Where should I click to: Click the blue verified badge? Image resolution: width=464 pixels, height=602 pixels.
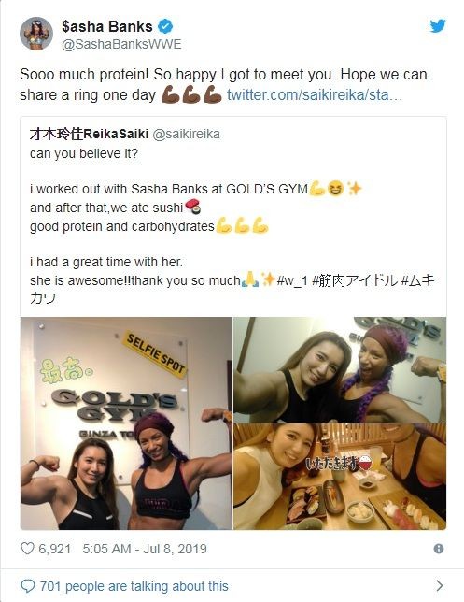coord(165,26)
